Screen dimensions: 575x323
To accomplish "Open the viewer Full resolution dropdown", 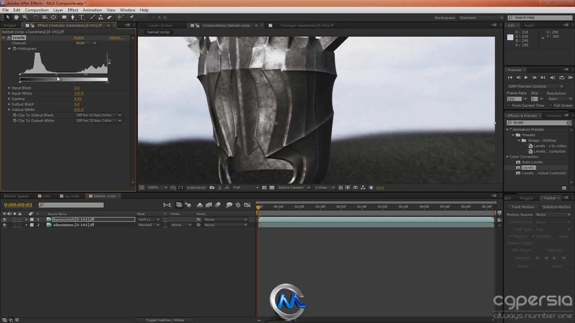I will (x=246, y=188).
